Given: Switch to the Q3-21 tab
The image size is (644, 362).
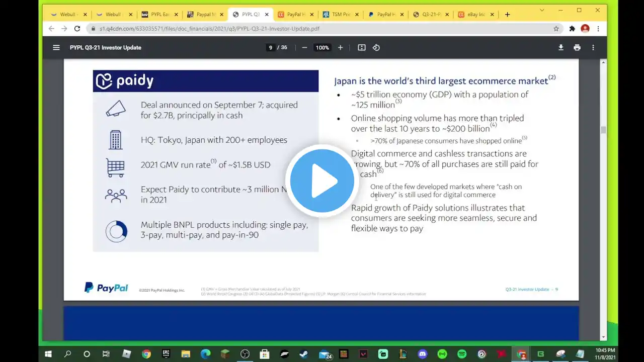Looking at the screenshot, I should point(430,15).
